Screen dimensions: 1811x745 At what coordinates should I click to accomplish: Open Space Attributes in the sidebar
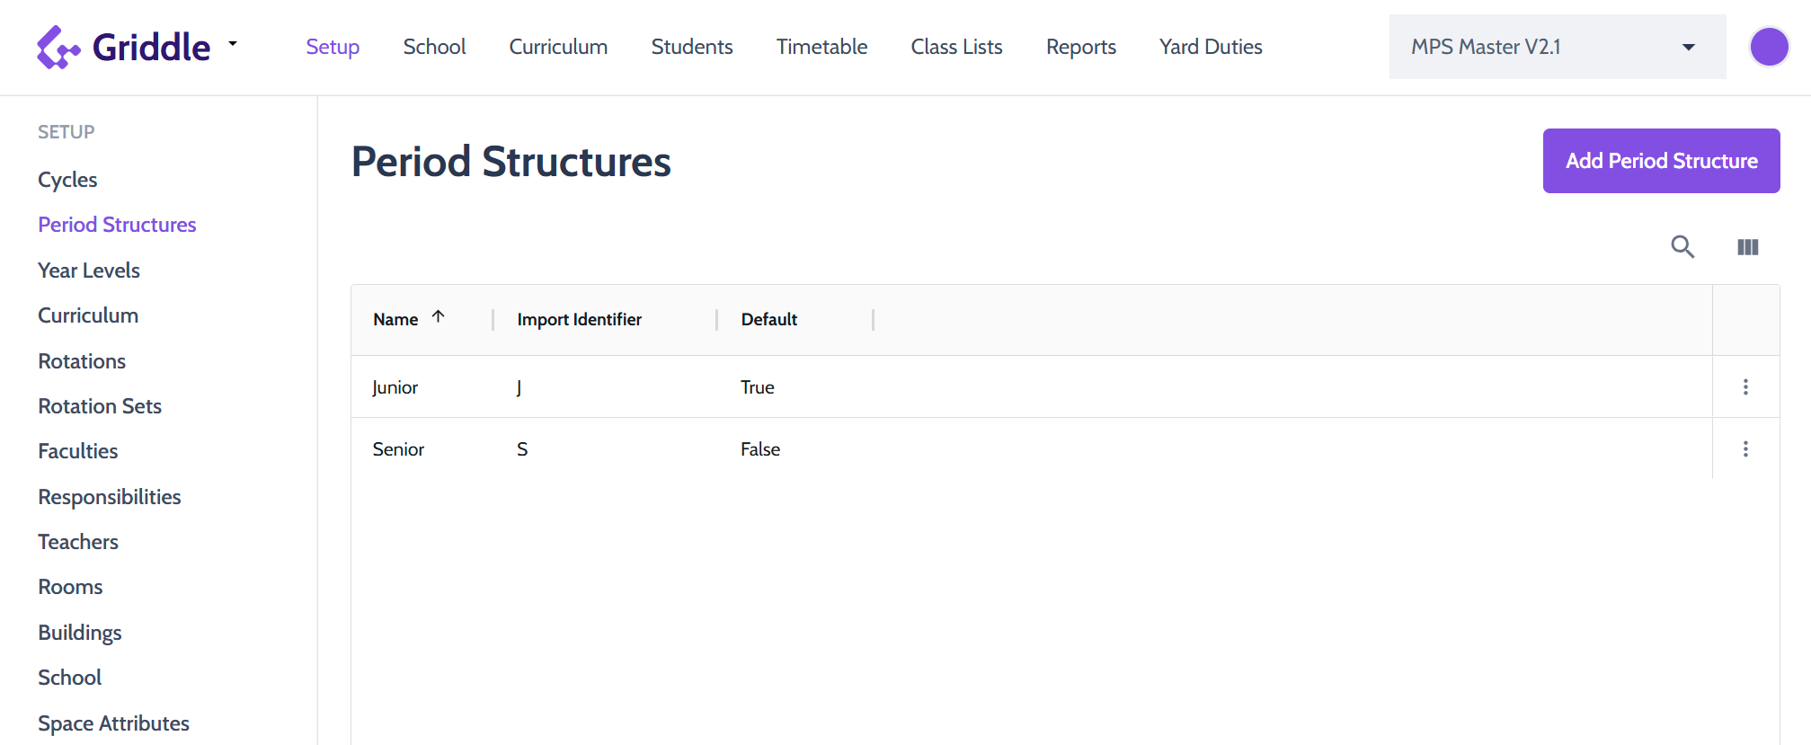point(113,723)
